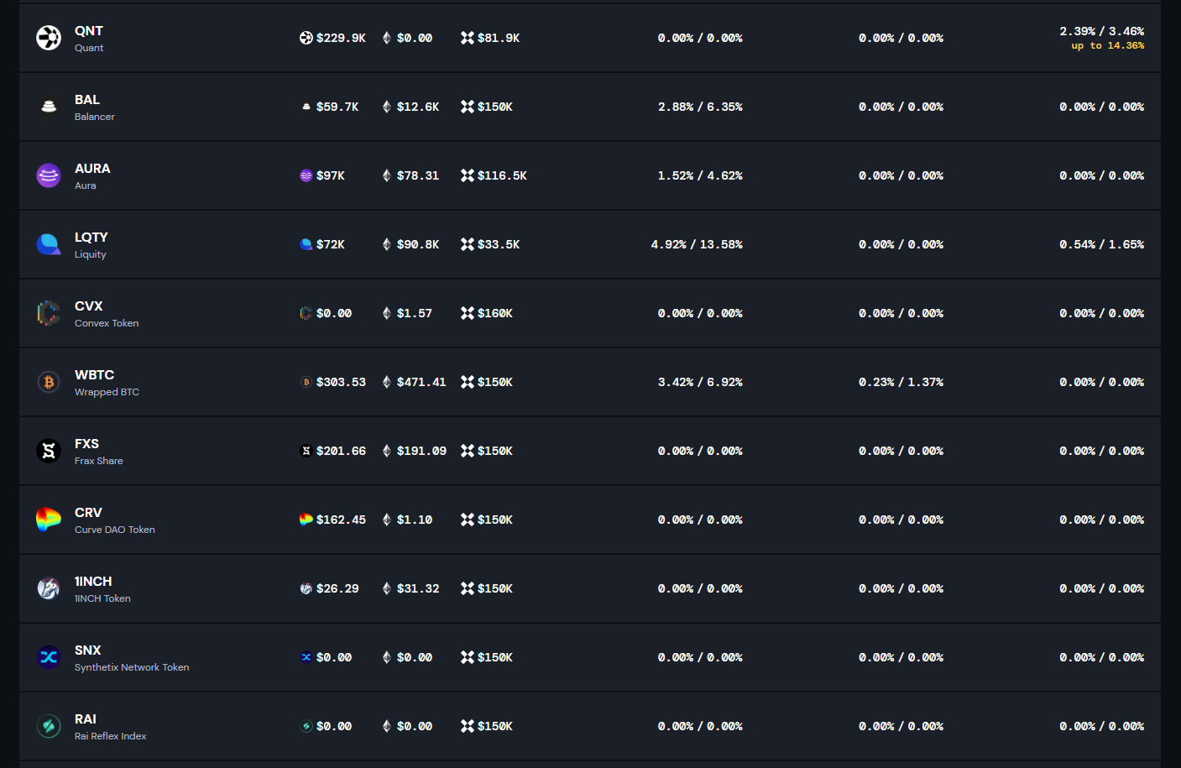Viewport: 1181px width, 768px height.
Task: Click the small Aura icon beside $97K
Action: coord(306,175)
